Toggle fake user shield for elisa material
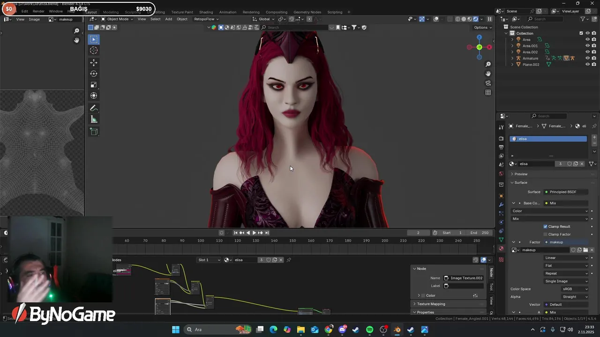The image size is (600, 337). (570, 164)
